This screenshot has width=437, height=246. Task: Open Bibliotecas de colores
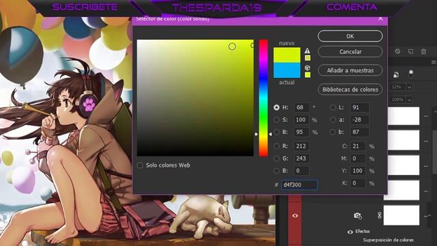click(350, 90)
